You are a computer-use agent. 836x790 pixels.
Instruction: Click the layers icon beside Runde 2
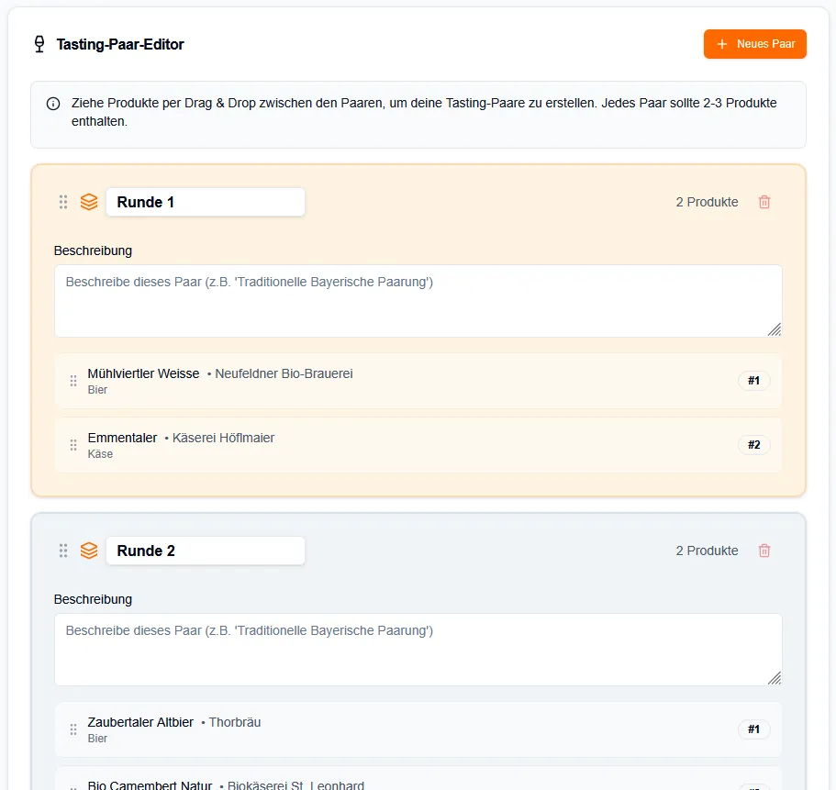click(x=89, y=551)
